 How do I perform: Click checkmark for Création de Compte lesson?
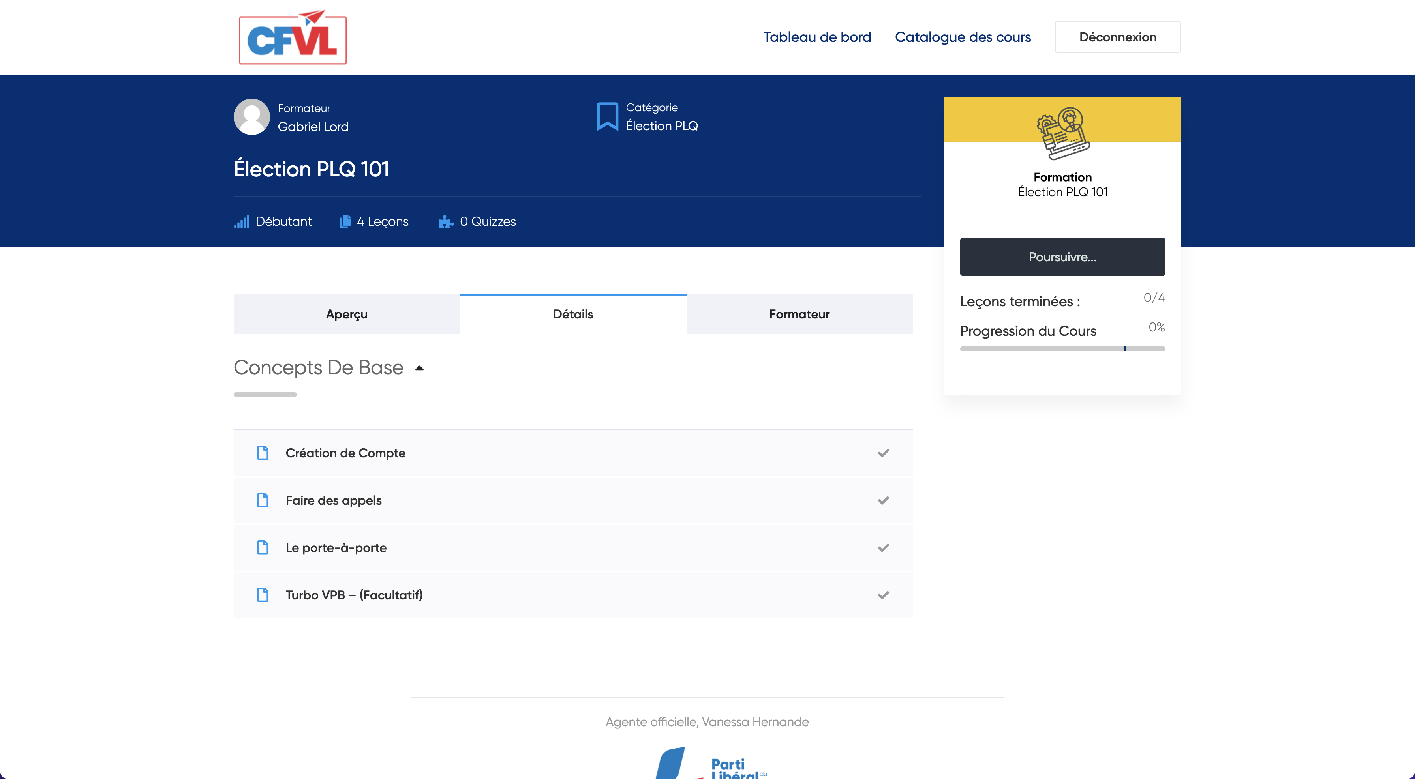(883, 453)
